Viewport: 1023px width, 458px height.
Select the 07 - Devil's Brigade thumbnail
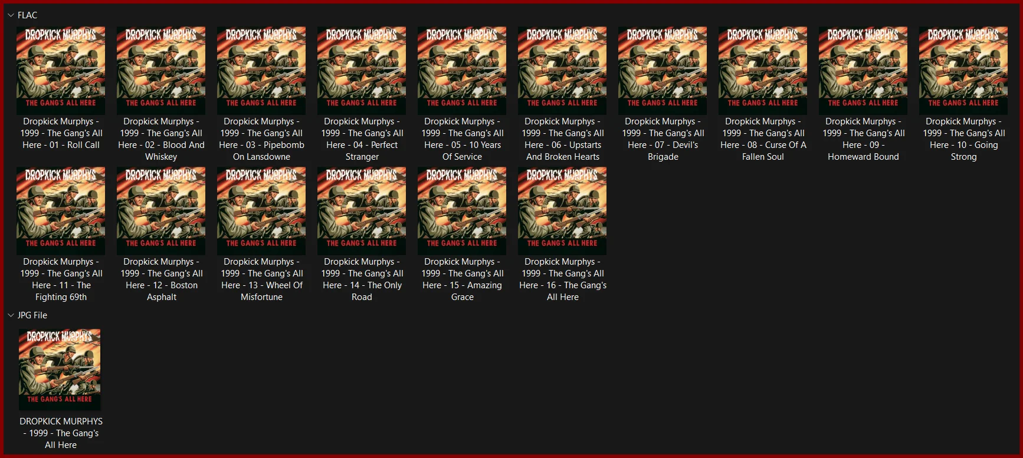(x=663, y=70)
